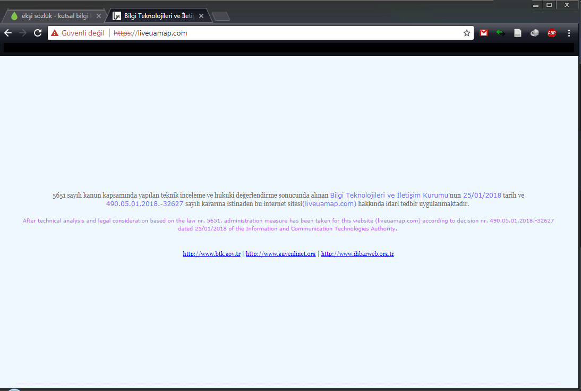Click the grey cloud extension icon
This screenshot has height=391, width=581.
tap(535, 33)
